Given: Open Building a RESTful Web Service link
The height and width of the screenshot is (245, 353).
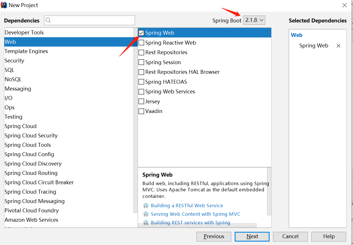Looking at the screenshot, I should point(187,206).
